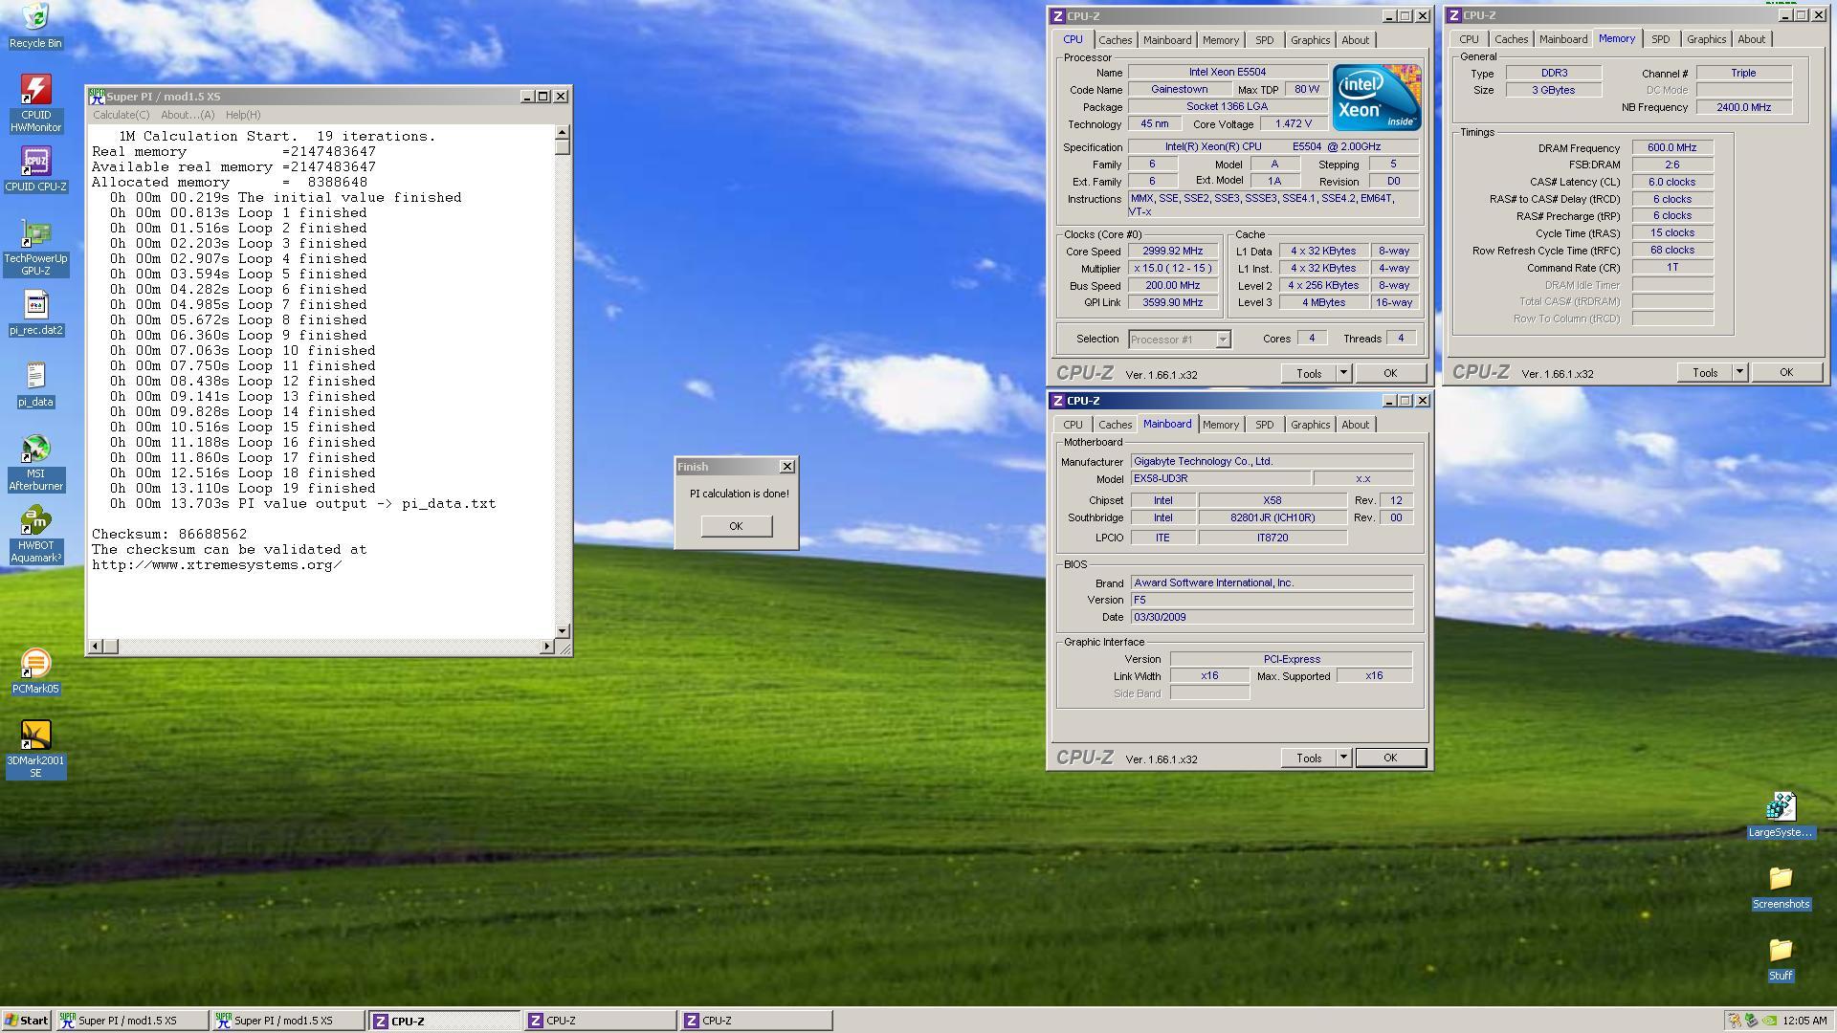Select the LargeSyste... desktop icon
The image size is (1837, 1033).
click(1780, 815)
